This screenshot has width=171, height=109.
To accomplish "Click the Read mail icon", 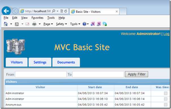I will coord(27,24).
